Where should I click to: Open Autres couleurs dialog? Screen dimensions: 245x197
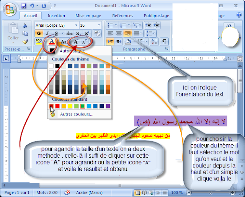tap(79, 114)
